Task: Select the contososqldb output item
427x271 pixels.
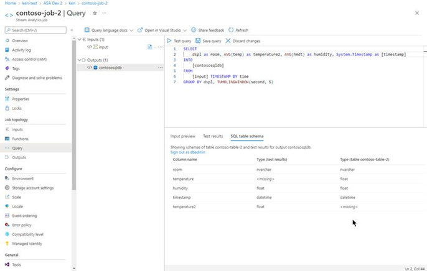Action: (110, 67)
